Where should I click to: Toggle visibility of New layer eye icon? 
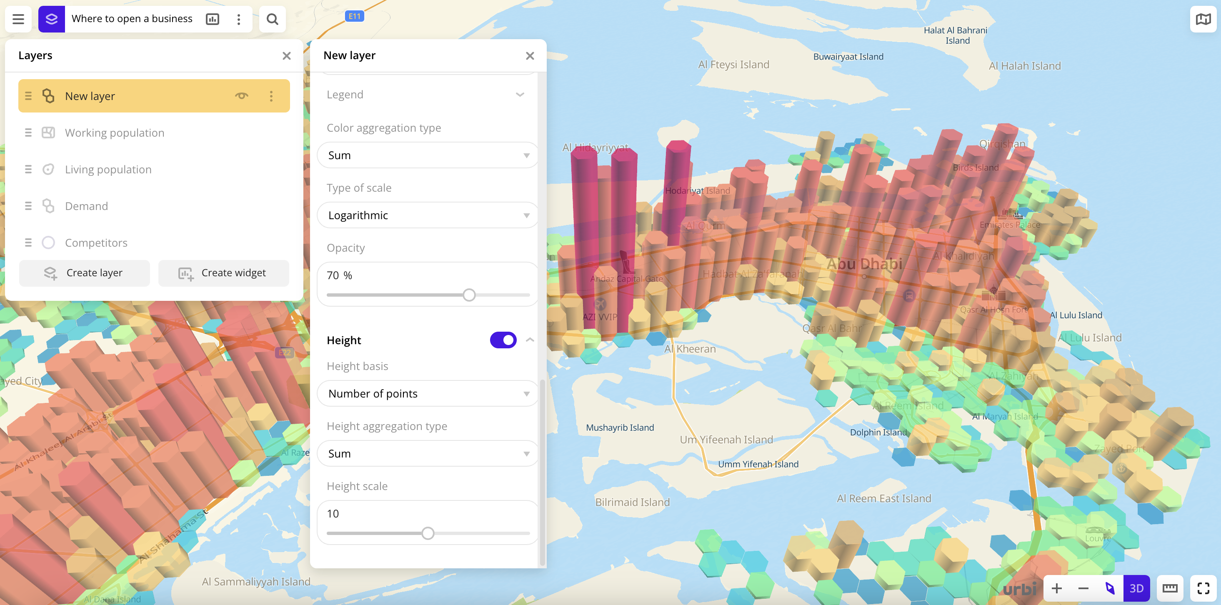click(x=242, y=95)
